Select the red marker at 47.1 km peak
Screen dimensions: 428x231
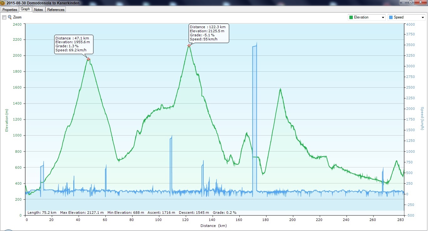[88, 59]
